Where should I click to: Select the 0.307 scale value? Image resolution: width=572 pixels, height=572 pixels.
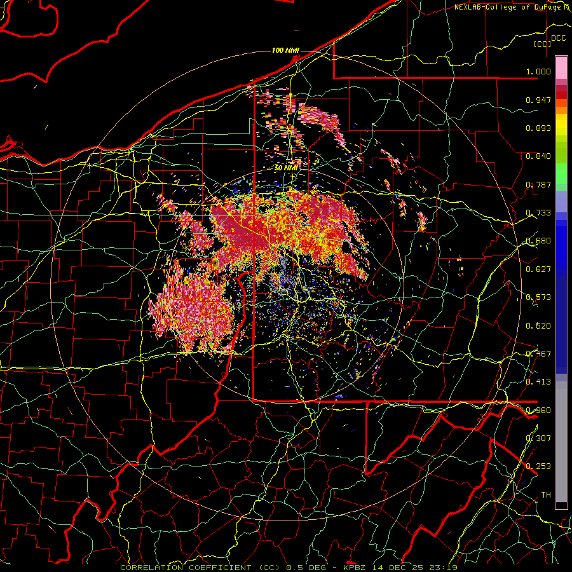tap(538, 439)
